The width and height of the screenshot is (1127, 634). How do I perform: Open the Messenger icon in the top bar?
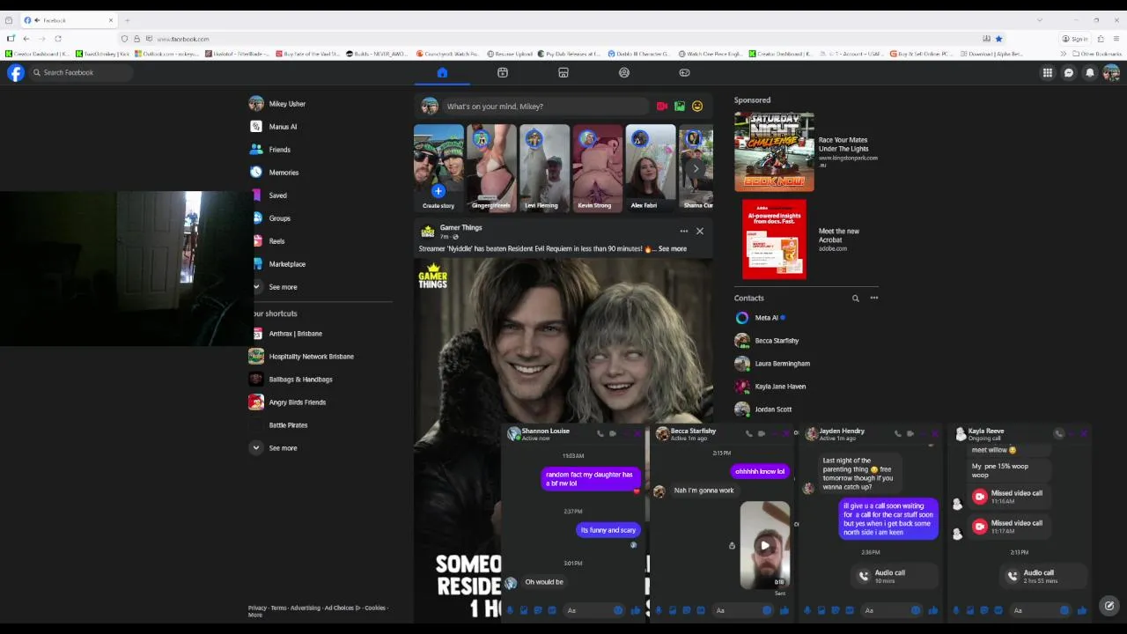[x=1069, y=73]
